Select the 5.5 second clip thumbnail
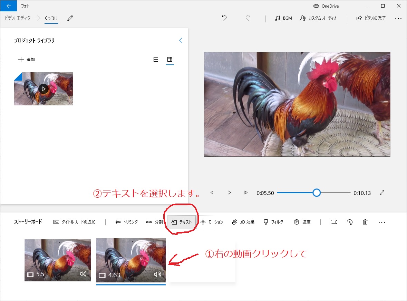The height and width of the screenshot is (301, 407). click(57, 260)
